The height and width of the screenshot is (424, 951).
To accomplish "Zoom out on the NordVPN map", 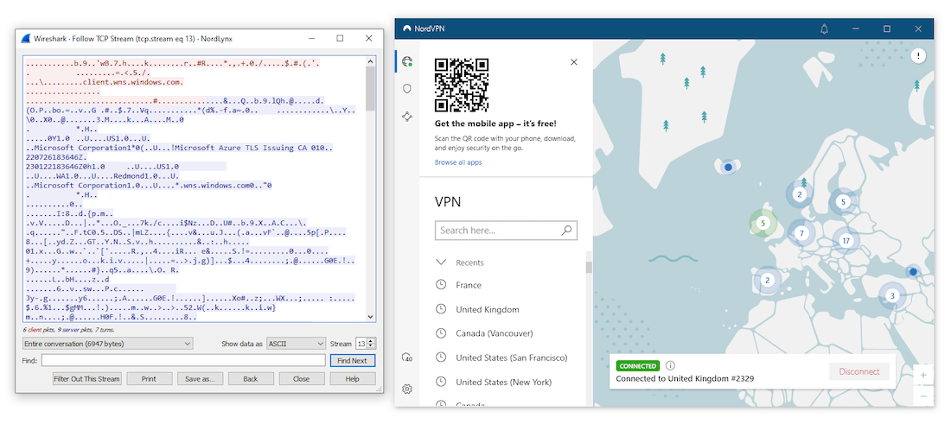I will tap(923, 396).
